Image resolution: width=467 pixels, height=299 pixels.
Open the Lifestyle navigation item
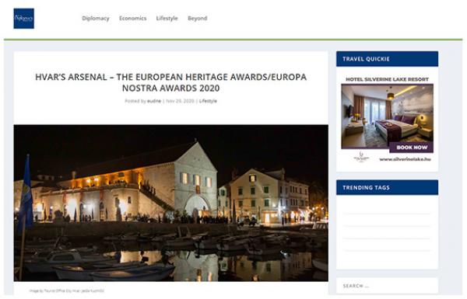(x=167, y=18)
